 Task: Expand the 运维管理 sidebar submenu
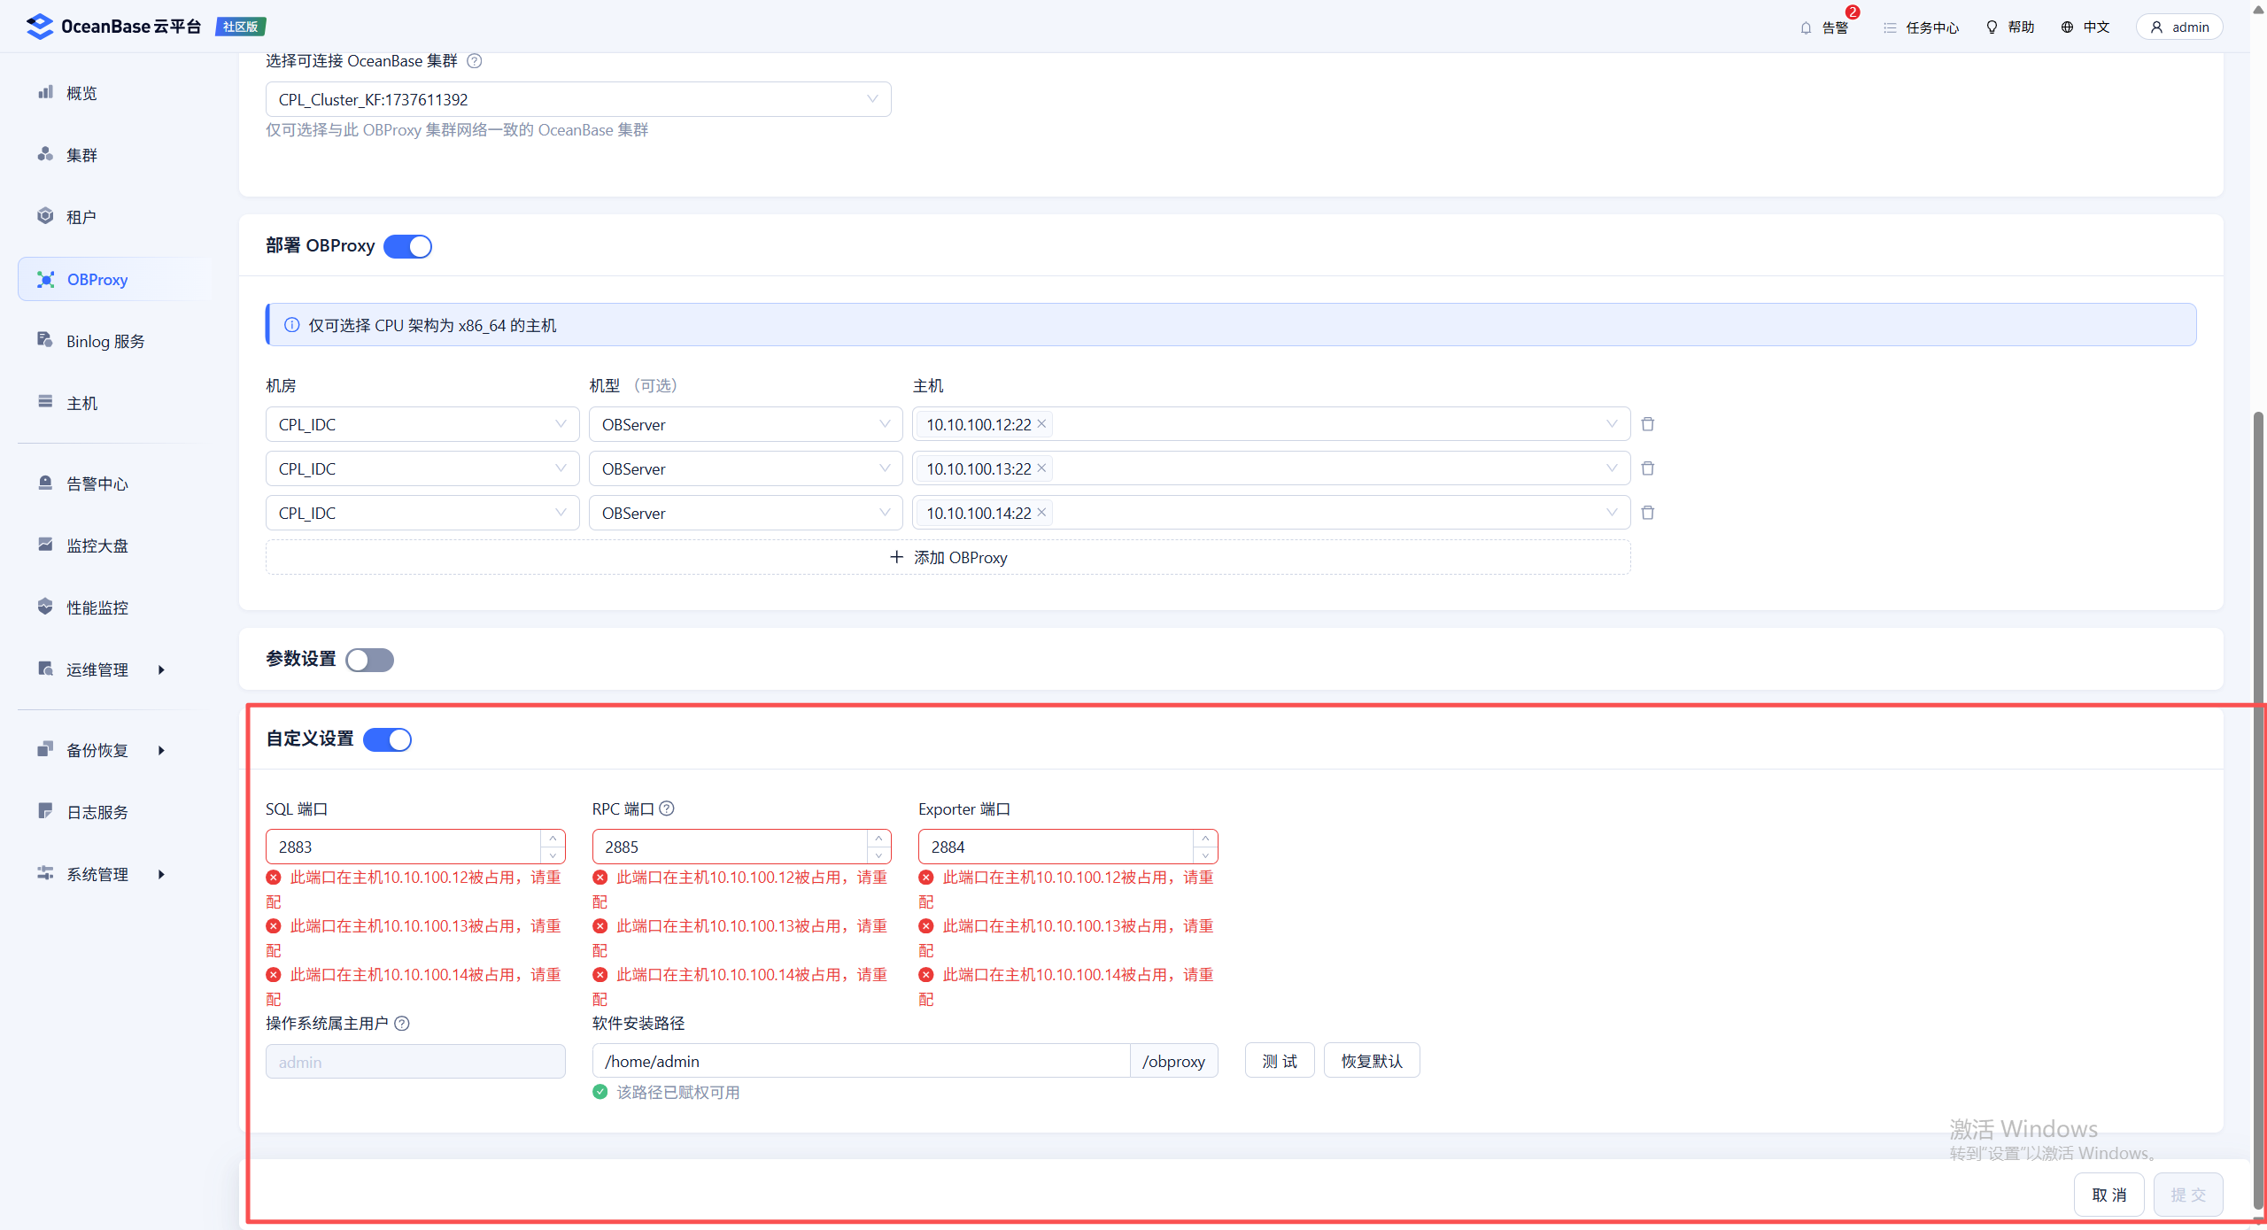click(x=97, y=670)
